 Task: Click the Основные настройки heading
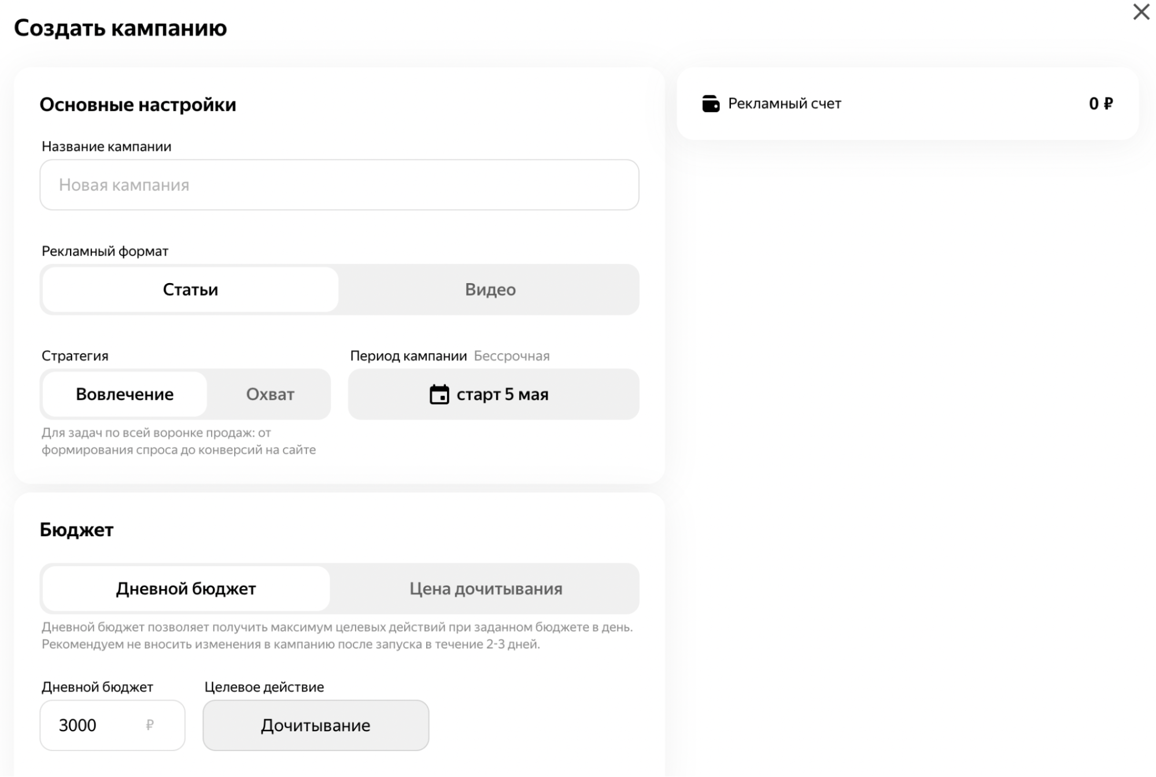[x=138, y=105]
